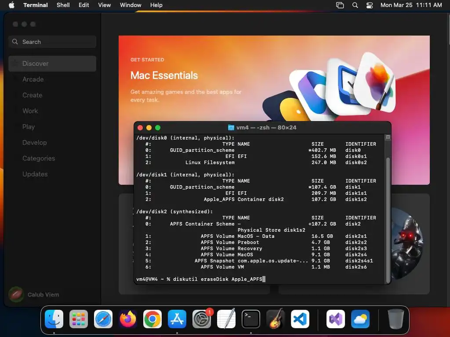This screenshot has height=337, width=450.
Task: Open Visual Studio purple icon in Dock
Action: (336, 319)
